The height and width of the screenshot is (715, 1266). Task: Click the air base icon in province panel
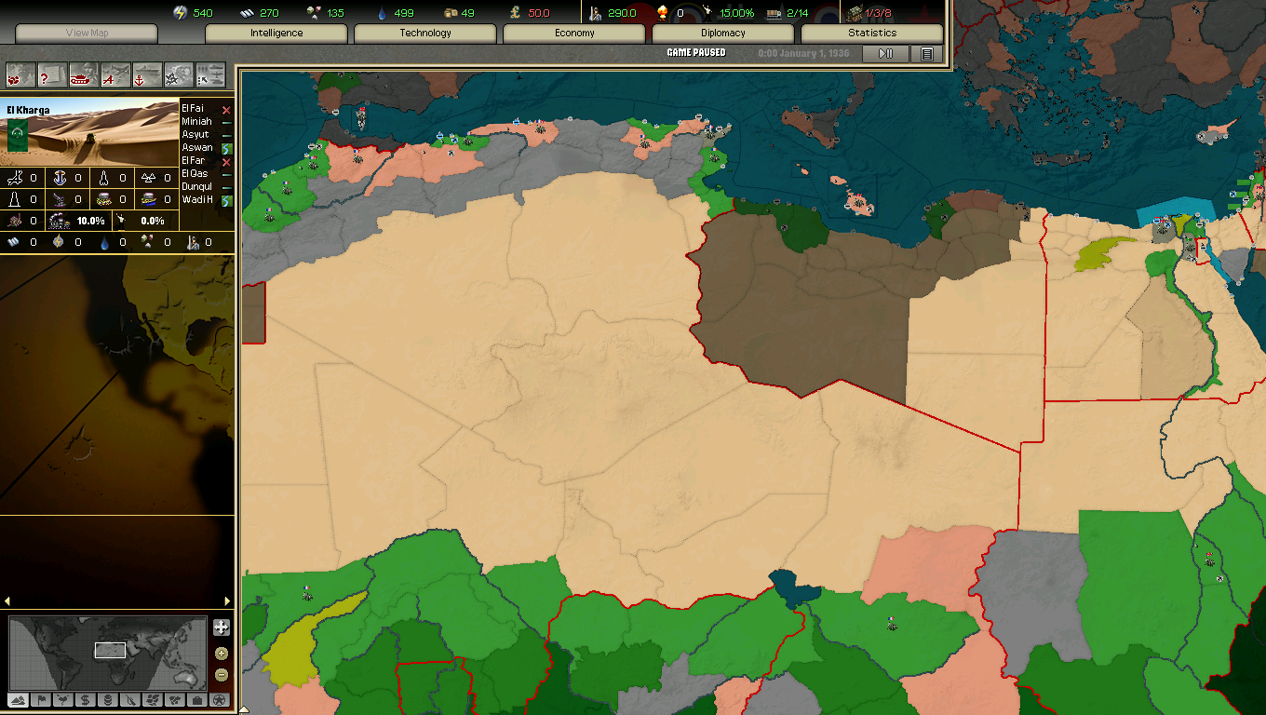point(15,178)
